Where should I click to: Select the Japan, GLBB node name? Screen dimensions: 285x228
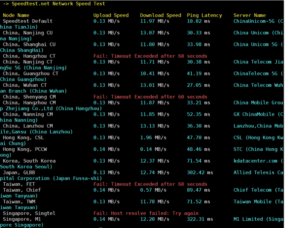19,172
